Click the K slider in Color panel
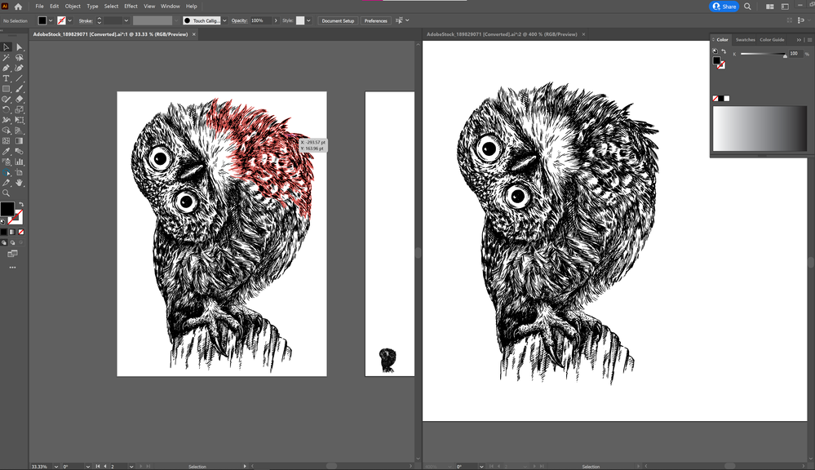This screenshot has width=815, height=470. coord(763,55)
